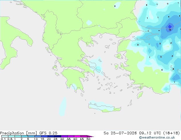The width and height of the screenshot is (181, 140).
Task: Click the '09..12 UTC' time text
Action: point(150,133)
